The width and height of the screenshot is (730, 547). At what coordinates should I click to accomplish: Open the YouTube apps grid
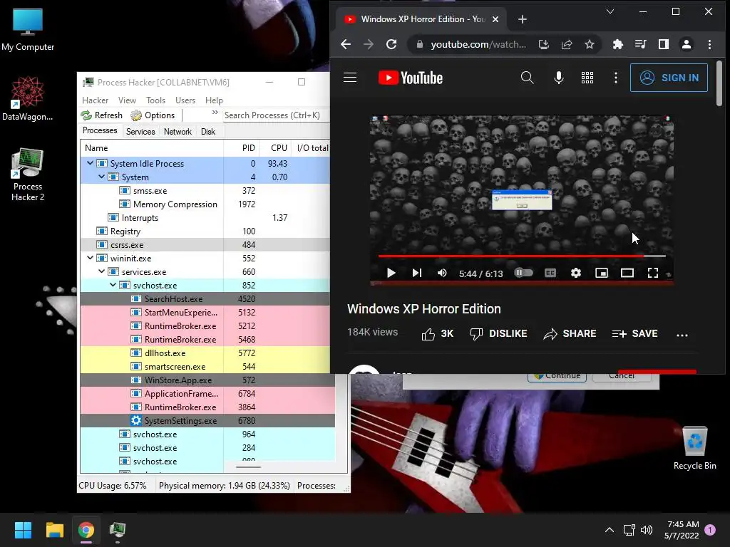pyautogui.click(x=587, y=78)
